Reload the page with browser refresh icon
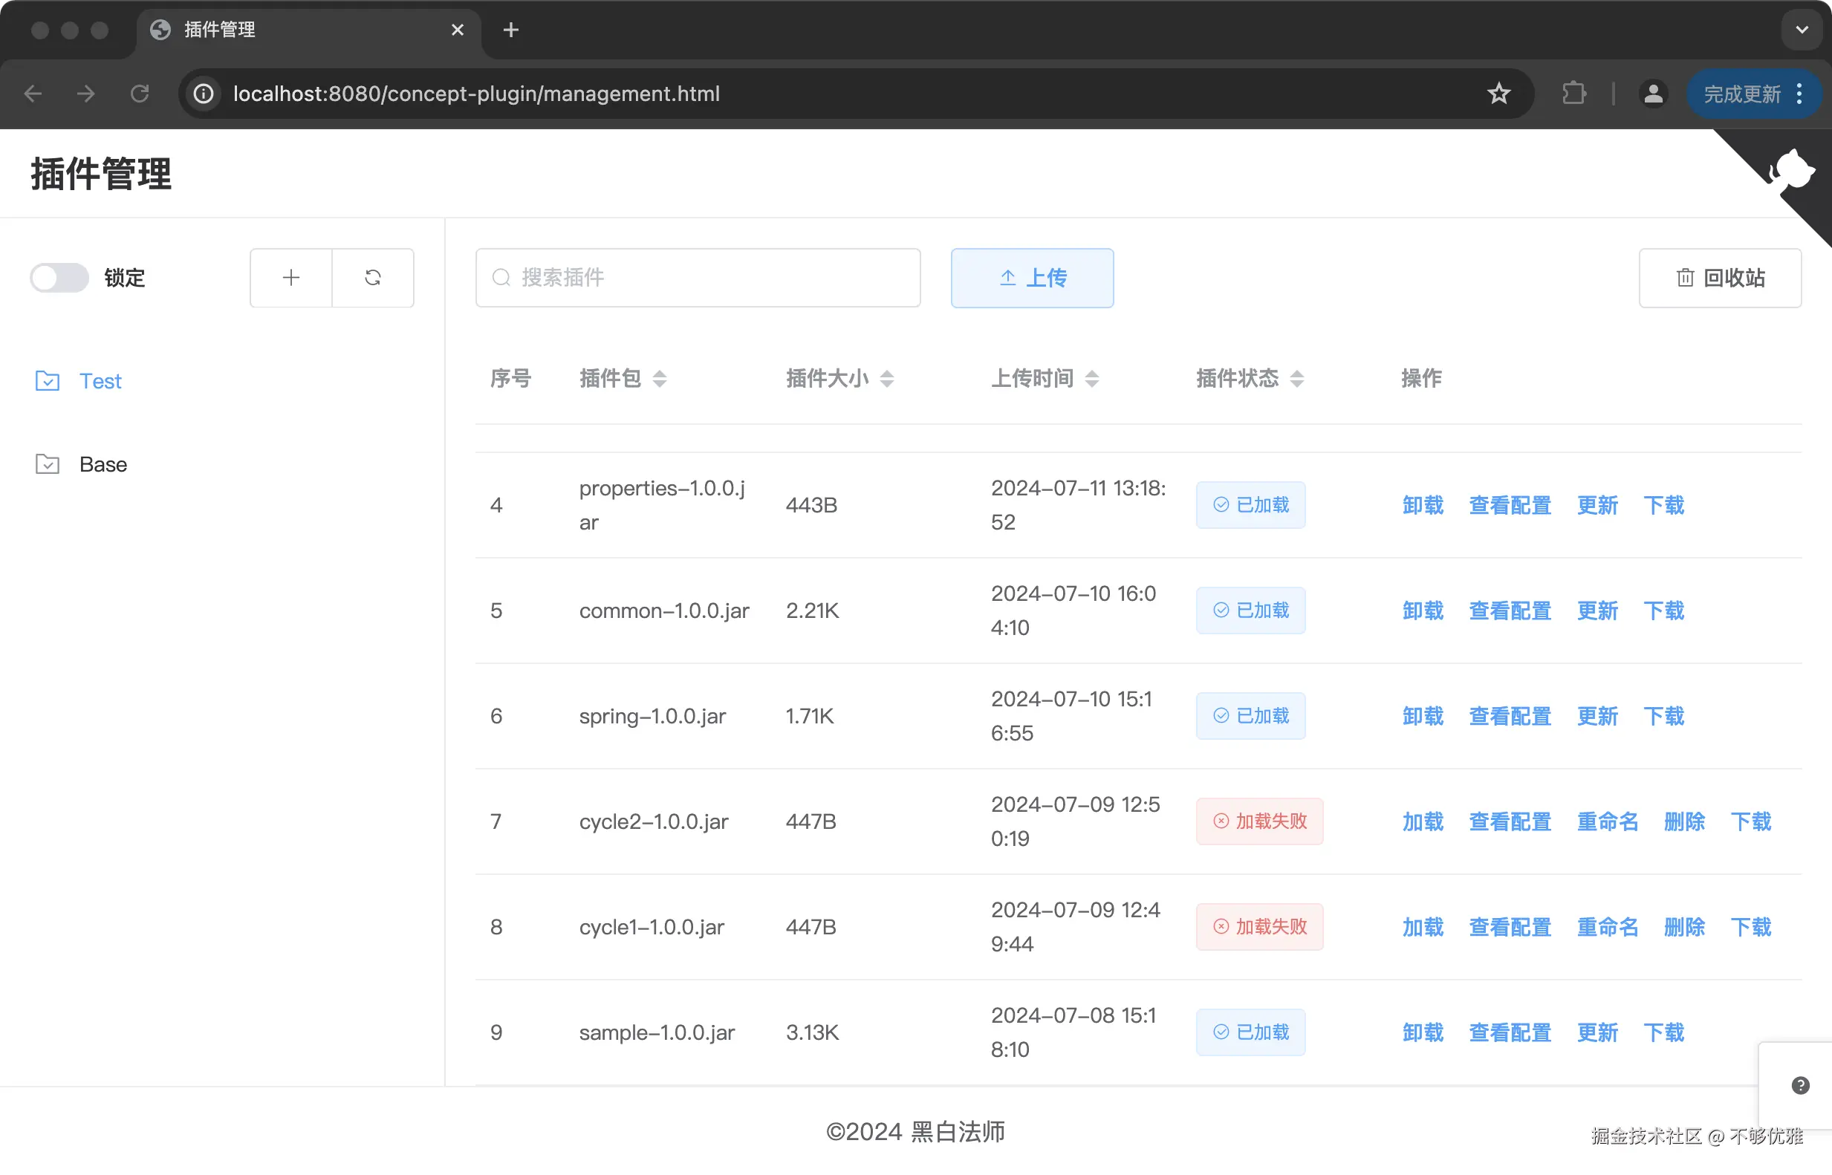 (140, 94)
